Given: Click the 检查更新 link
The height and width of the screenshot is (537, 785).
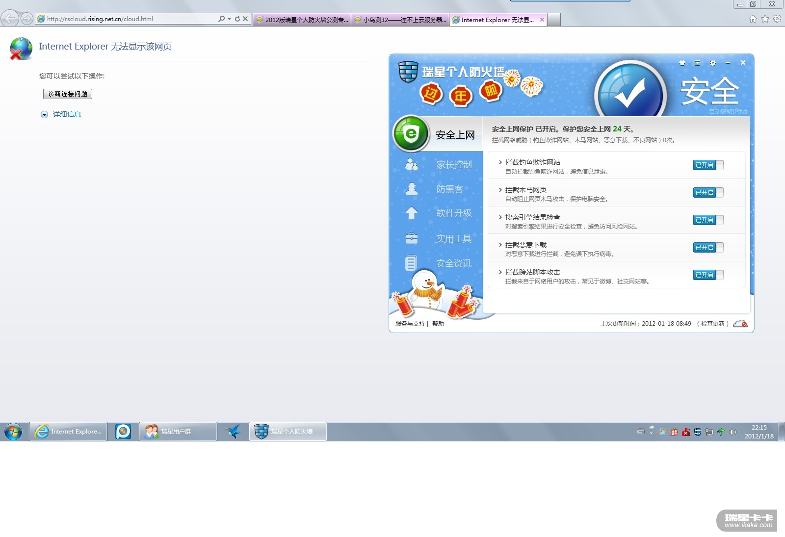Looking at the screenshot, I should tap(712, 324).
